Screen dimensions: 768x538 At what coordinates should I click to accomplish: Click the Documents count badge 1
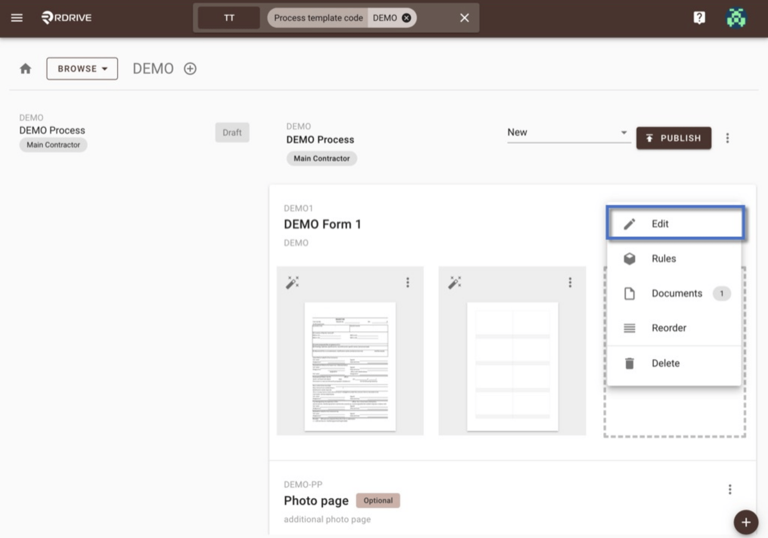pyautogui.click(x=721, y=293)
